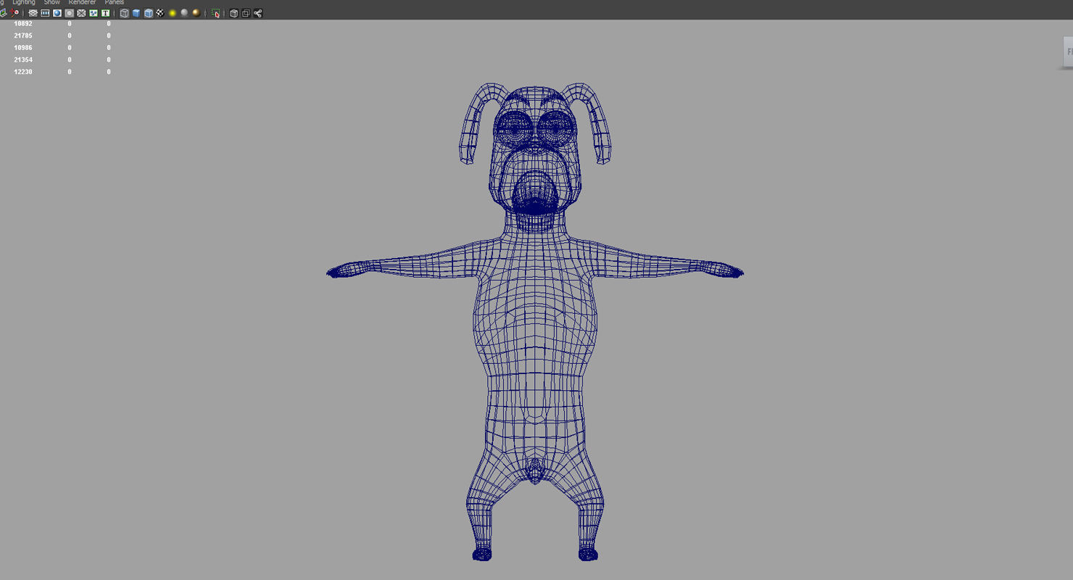Switch viewport to wireframe display
Screen dimensions: 1073x580
tap(124, 13)
